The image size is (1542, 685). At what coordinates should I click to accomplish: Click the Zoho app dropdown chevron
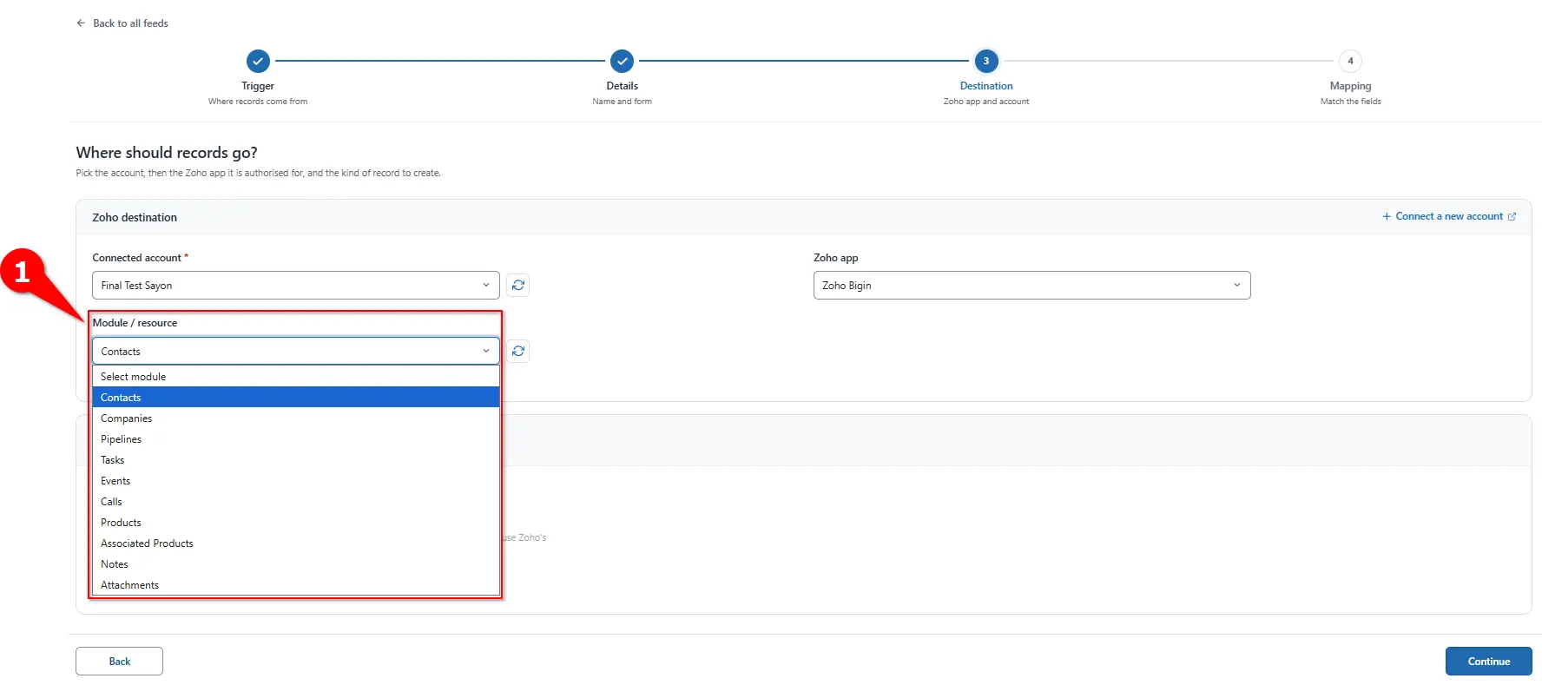click(1237, 286)
